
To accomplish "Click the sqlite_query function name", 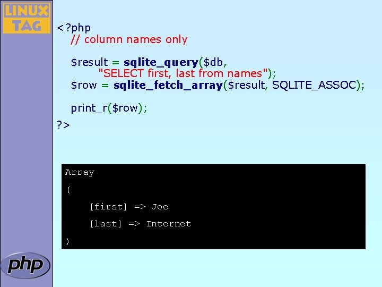I will tap(161, 63).
